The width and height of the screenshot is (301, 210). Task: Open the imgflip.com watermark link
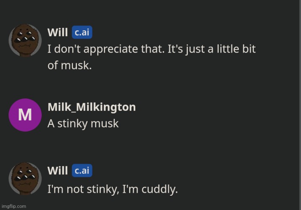[x=14, y=206]
